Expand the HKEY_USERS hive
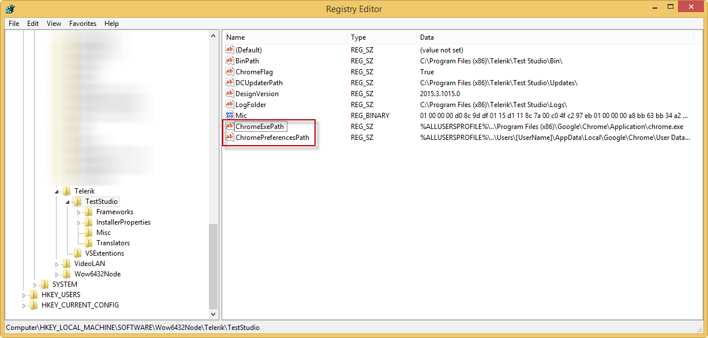Image resolution: width=708 pixels, height=338 pixels. (x=24, y=295)
